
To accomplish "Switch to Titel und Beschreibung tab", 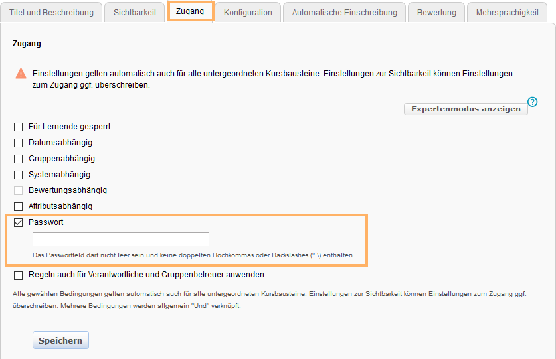I will coord(51,13).
